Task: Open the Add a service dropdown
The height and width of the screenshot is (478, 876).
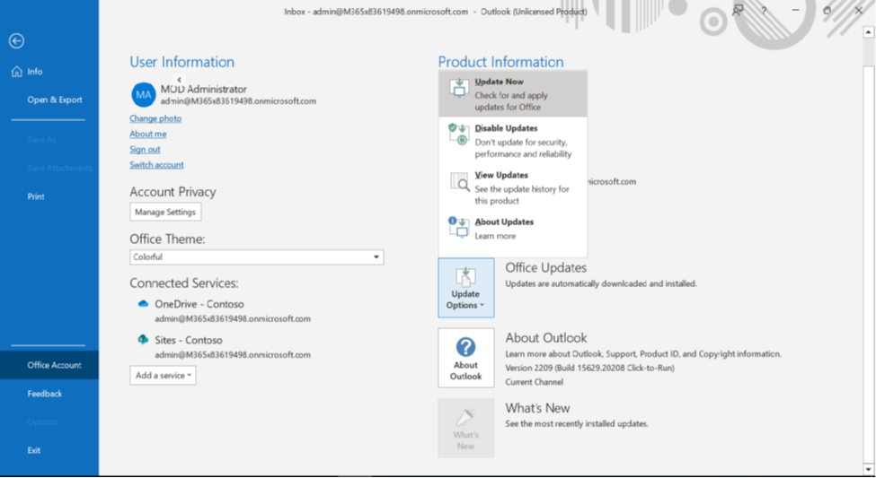Action: [x=164, y=376]
